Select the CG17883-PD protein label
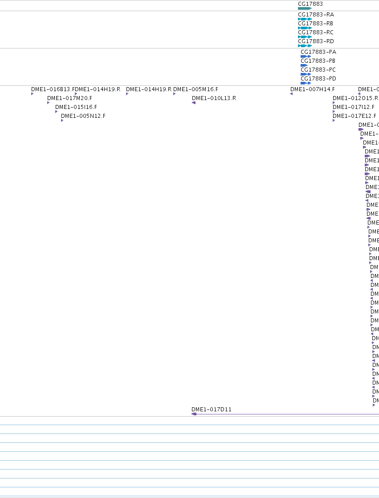This screenshot has height=498, width=379. (318, 79)
